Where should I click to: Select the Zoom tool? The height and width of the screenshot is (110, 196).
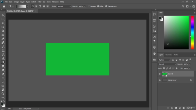point(3,94)
